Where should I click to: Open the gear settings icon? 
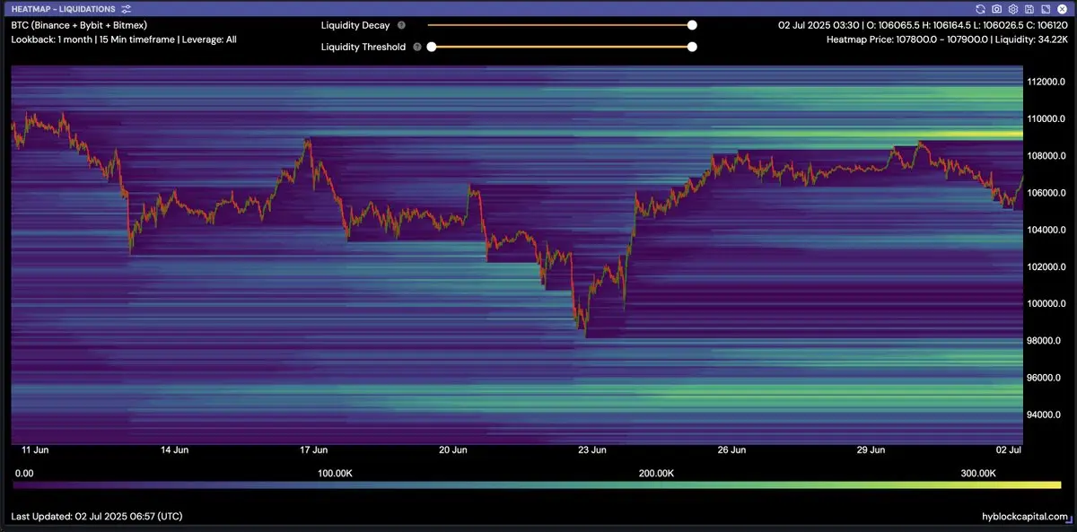(1012, 8)
